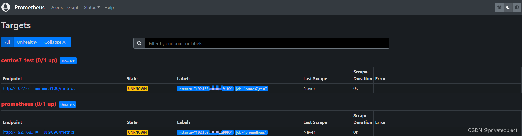This screenshot has height=136, width=522.
Task: Collapse centos7_test group with show less
Action: [68, 61]
